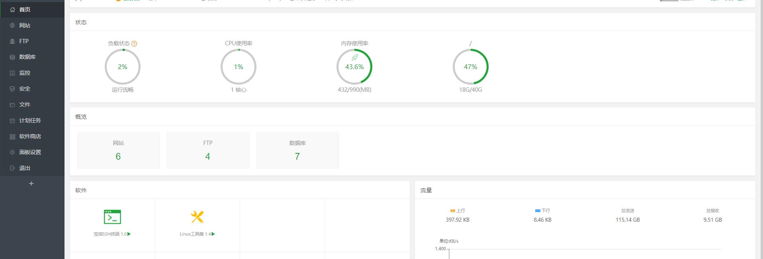This screenshot has height=259, width=763.
Task: Click the question mark beside 负载状态
Action: (134, 44)
